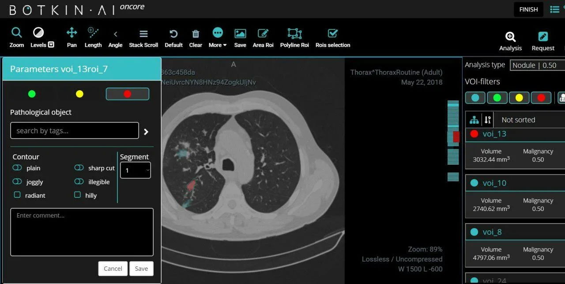Viewport: 565px width, 284px height.
Task: Click Save in the Parameters panel
Action: [x=141, y=269]
